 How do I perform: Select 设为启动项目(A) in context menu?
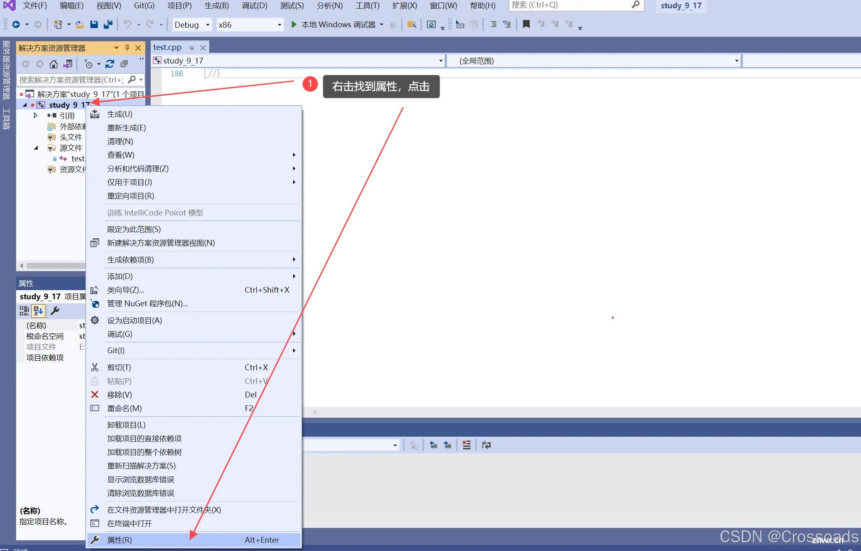coord(194,320)
